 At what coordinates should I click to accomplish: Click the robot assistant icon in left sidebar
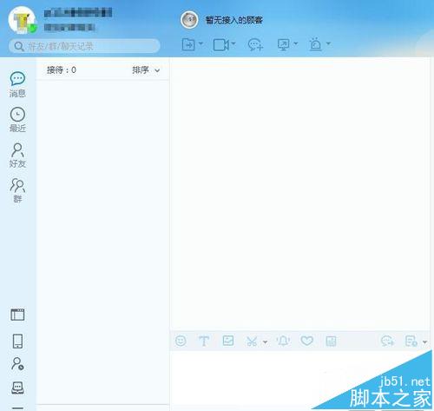pyautogui.click(x=17, y=388)
